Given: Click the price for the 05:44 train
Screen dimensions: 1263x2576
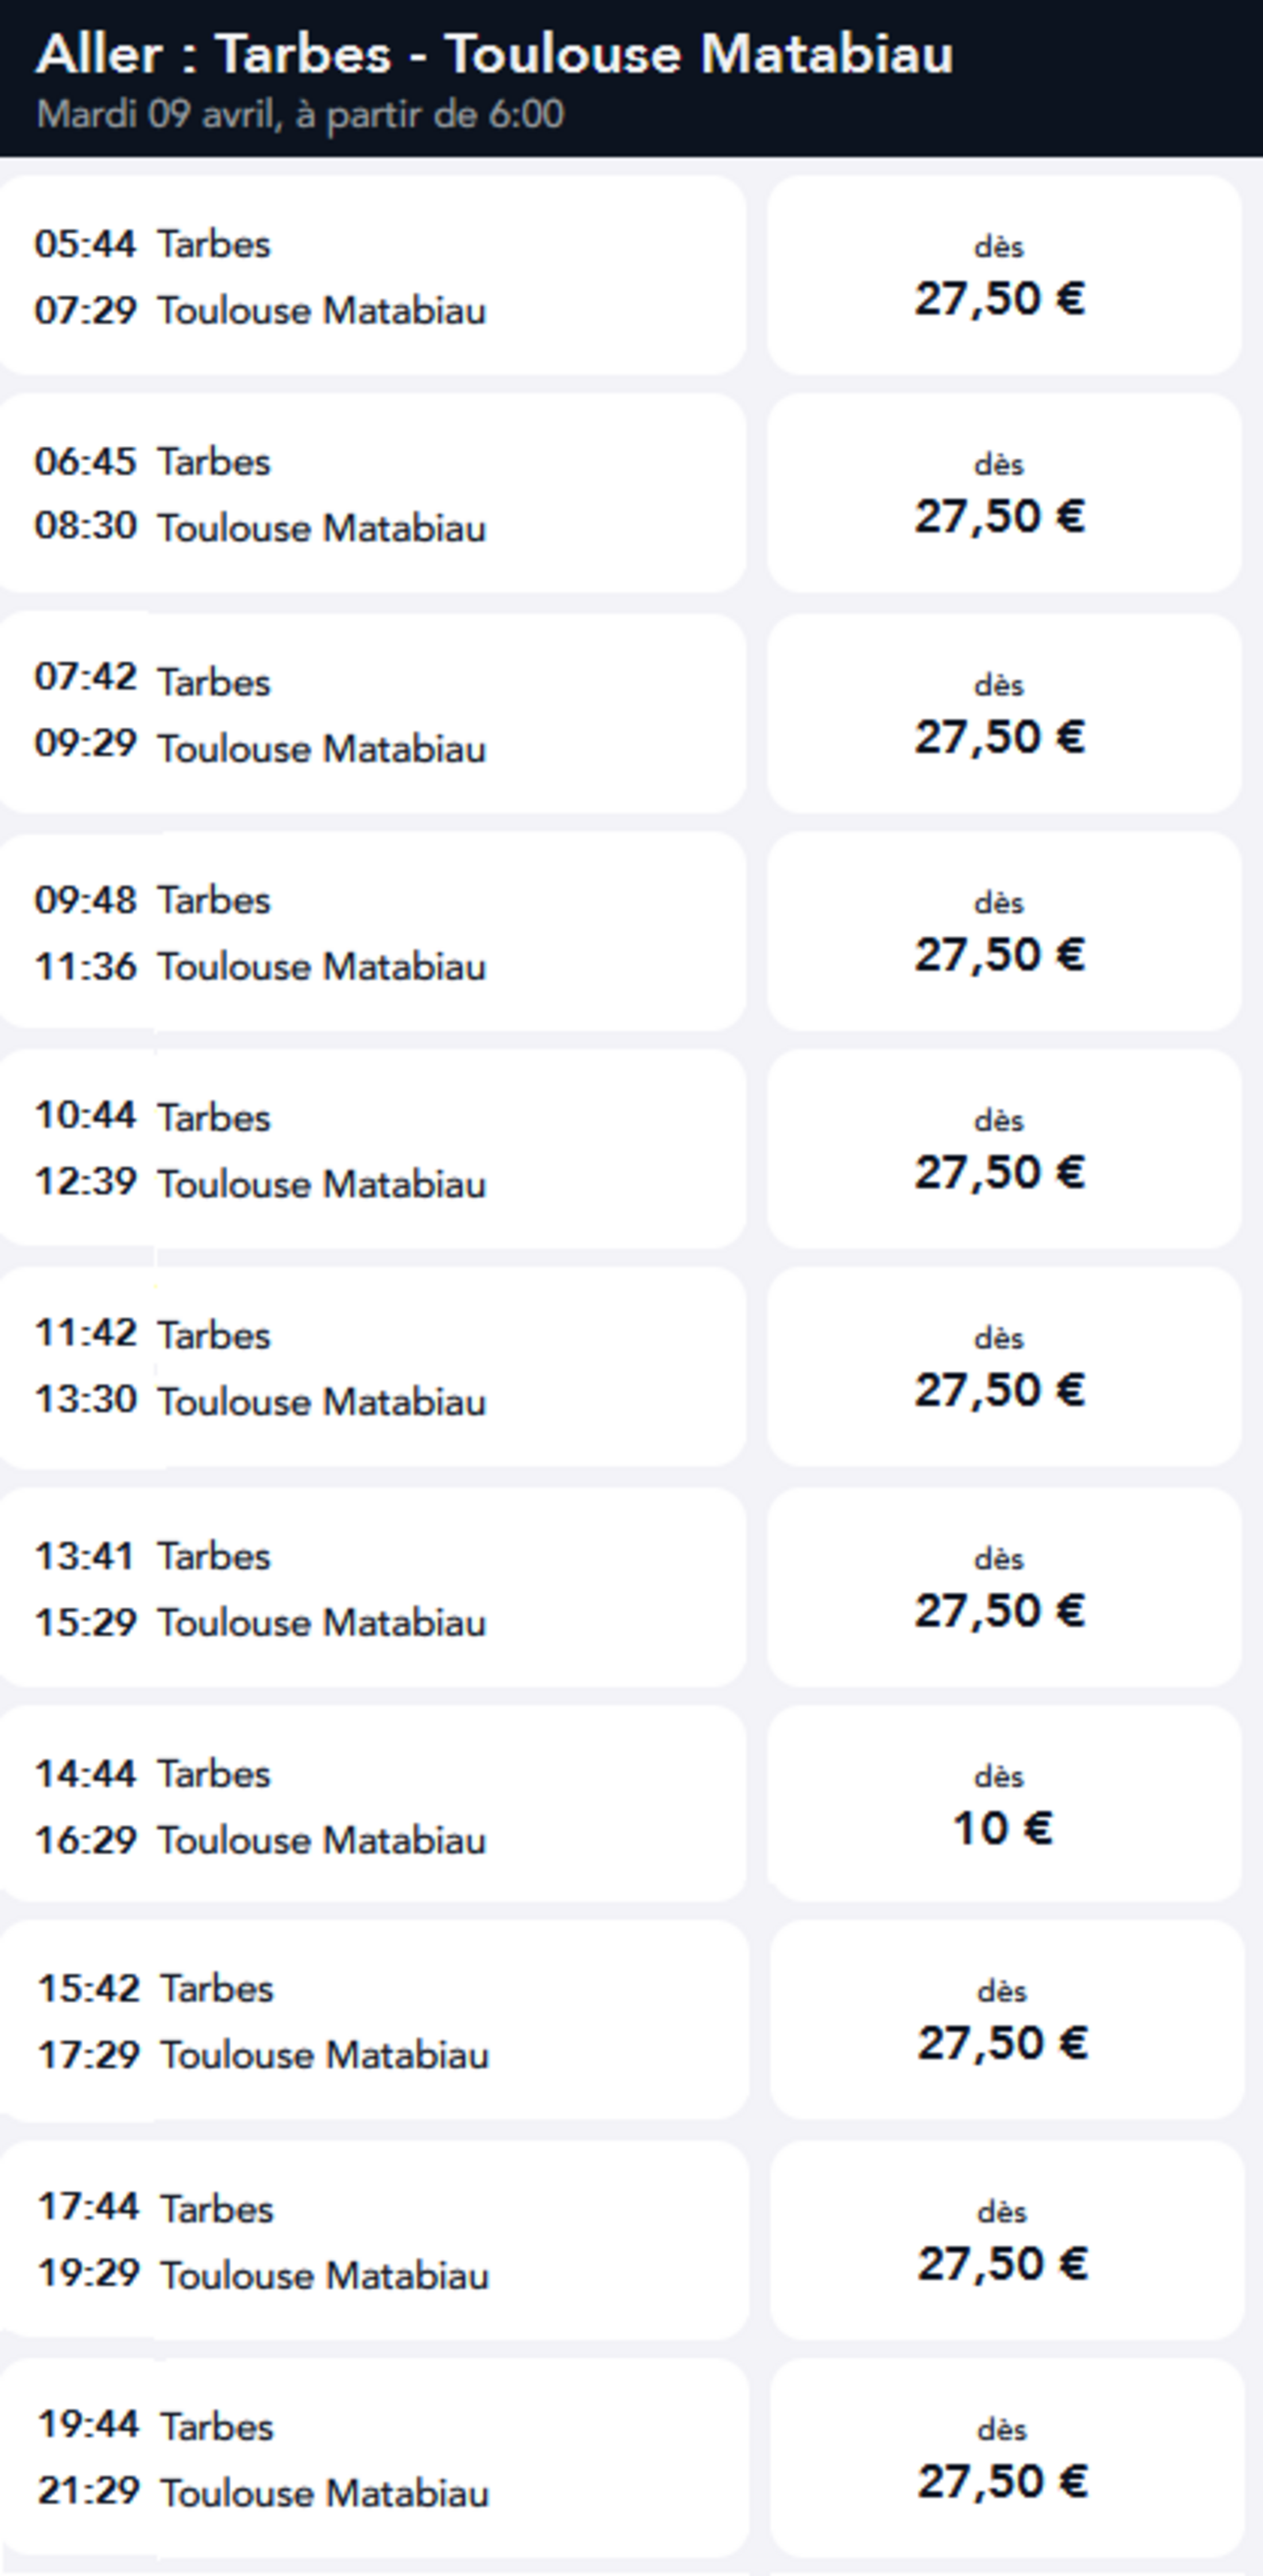Looking at the screenshot, I should pos(1003,276).
